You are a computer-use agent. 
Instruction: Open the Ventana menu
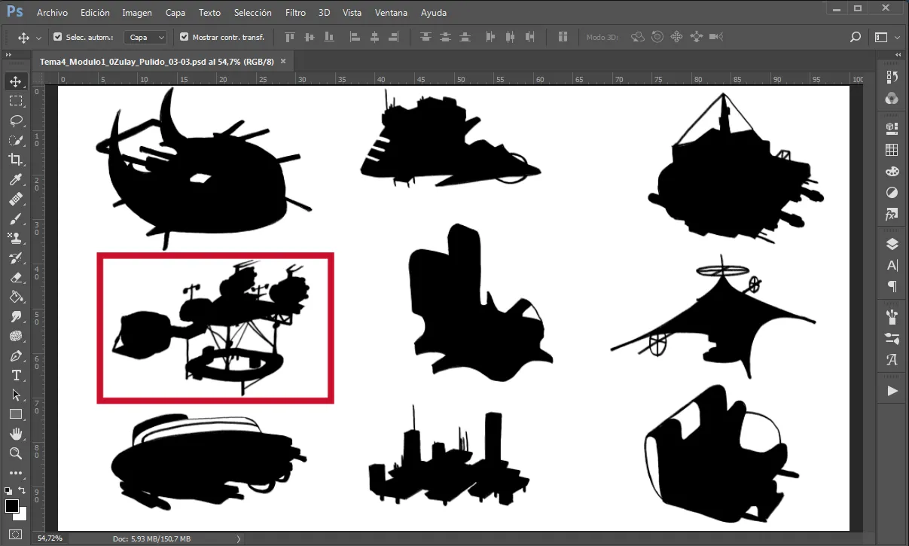392,13
